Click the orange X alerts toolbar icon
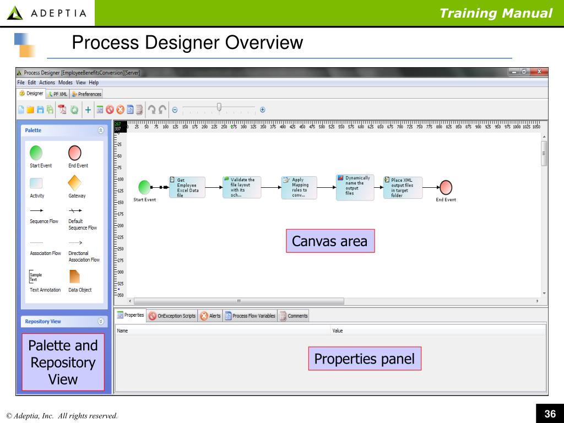The height and width of the screenshot is (423, 564). 120,110
